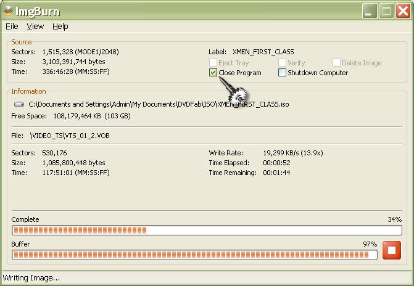Screen dimensions: 414x286
Task: Toggle the Eject Tray checkbox
Action: [213, 63]
